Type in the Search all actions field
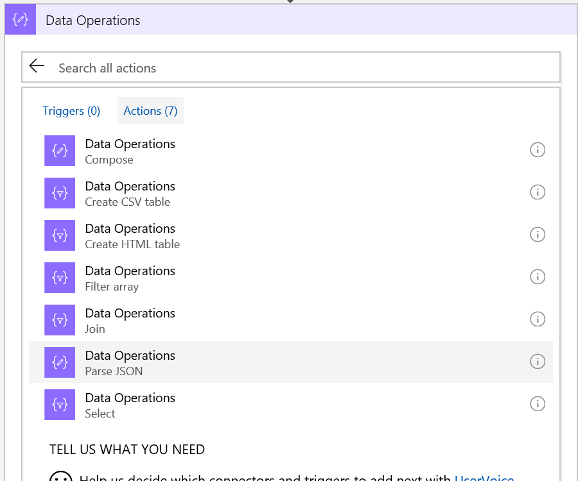 pyautogui.click(x=302, y=68)
